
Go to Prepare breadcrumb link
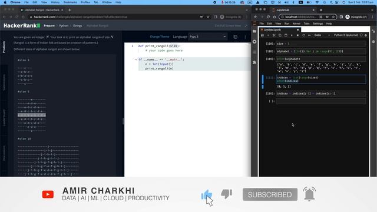(49, 26)
